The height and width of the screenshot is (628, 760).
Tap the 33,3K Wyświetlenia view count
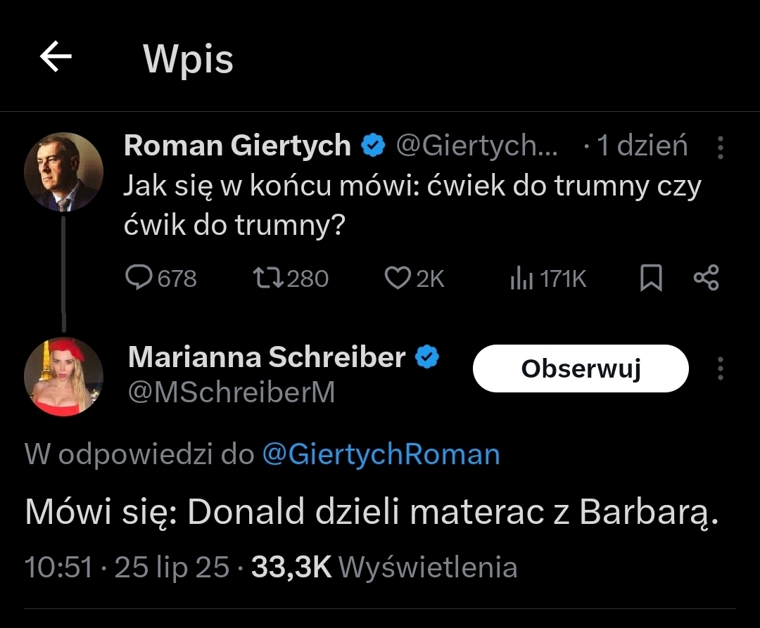(x=384, y=568)
